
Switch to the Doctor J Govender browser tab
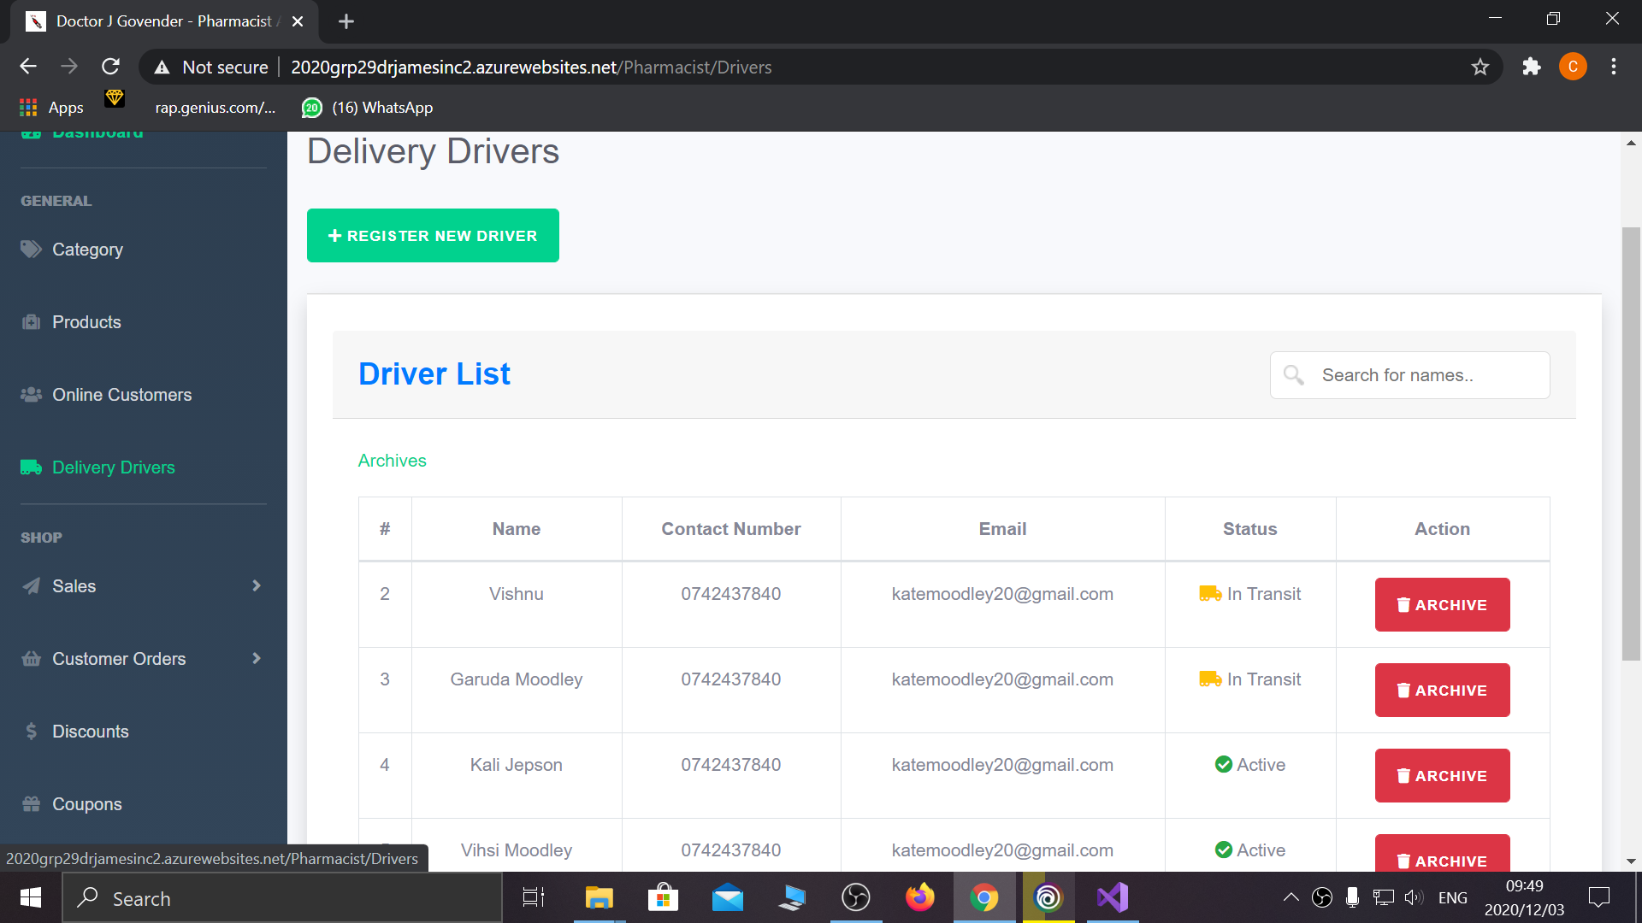[x=162, y=21]
